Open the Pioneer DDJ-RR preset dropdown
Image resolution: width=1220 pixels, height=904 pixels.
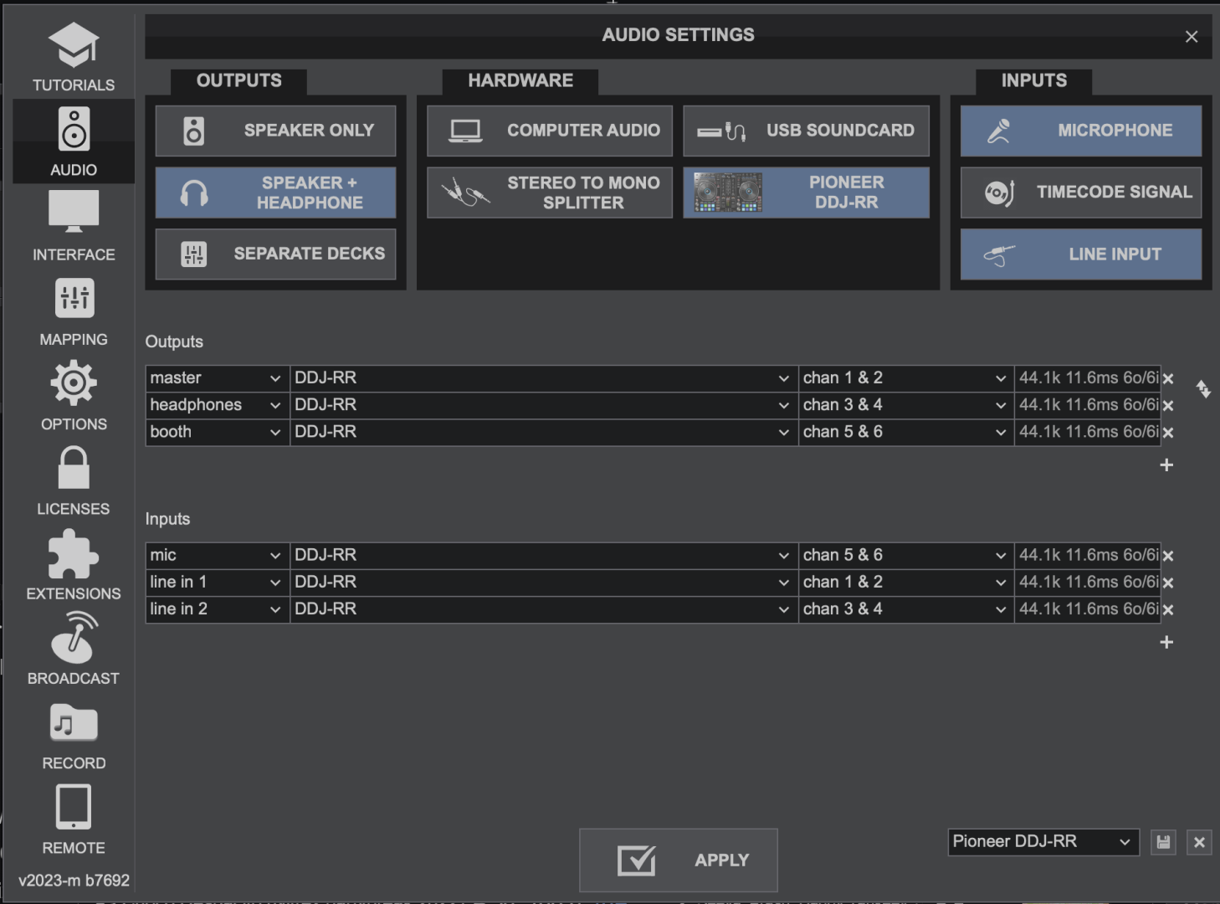point(1043,842)
